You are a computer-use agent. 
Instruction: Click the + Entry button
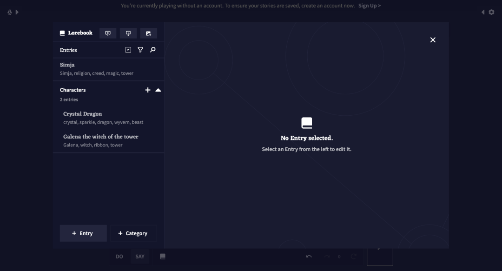[x=83, y=233]
